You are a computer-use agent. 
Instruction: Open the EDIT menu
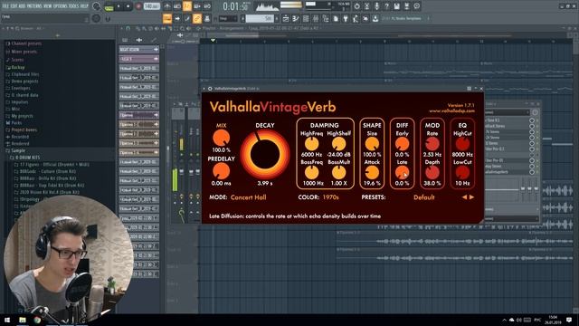pyautogui.click(x=14, y=6)
